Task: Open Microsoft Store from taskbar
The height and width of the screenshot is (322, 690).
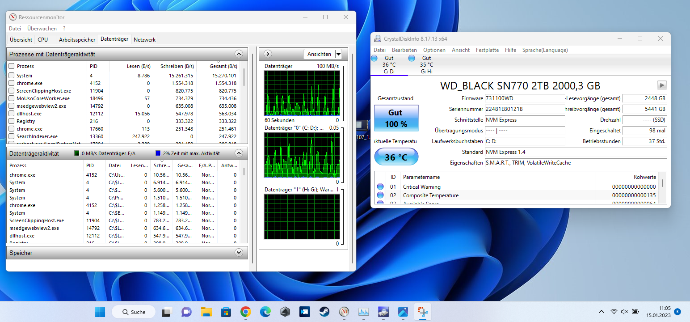Action: (x=226, y=312)
